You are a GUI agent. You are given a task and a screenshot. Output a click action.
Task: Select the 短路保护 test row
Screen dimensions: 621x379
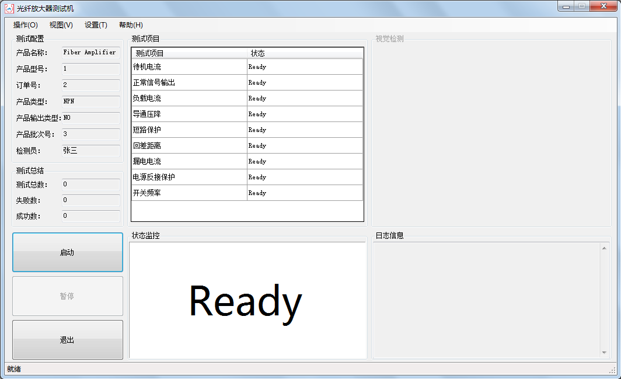[x=189, y=130]
